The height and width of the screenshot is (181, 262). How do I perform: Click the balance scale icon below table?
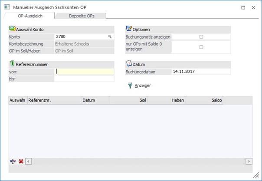coord(13,161)
